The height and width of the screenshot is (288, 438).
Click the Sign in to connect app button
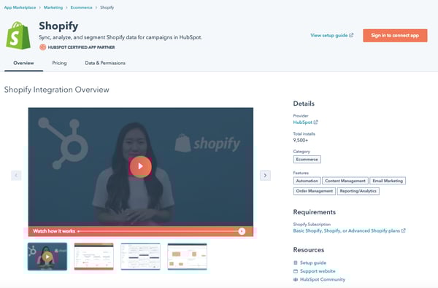pyautogui.click(x=395, y=36)
